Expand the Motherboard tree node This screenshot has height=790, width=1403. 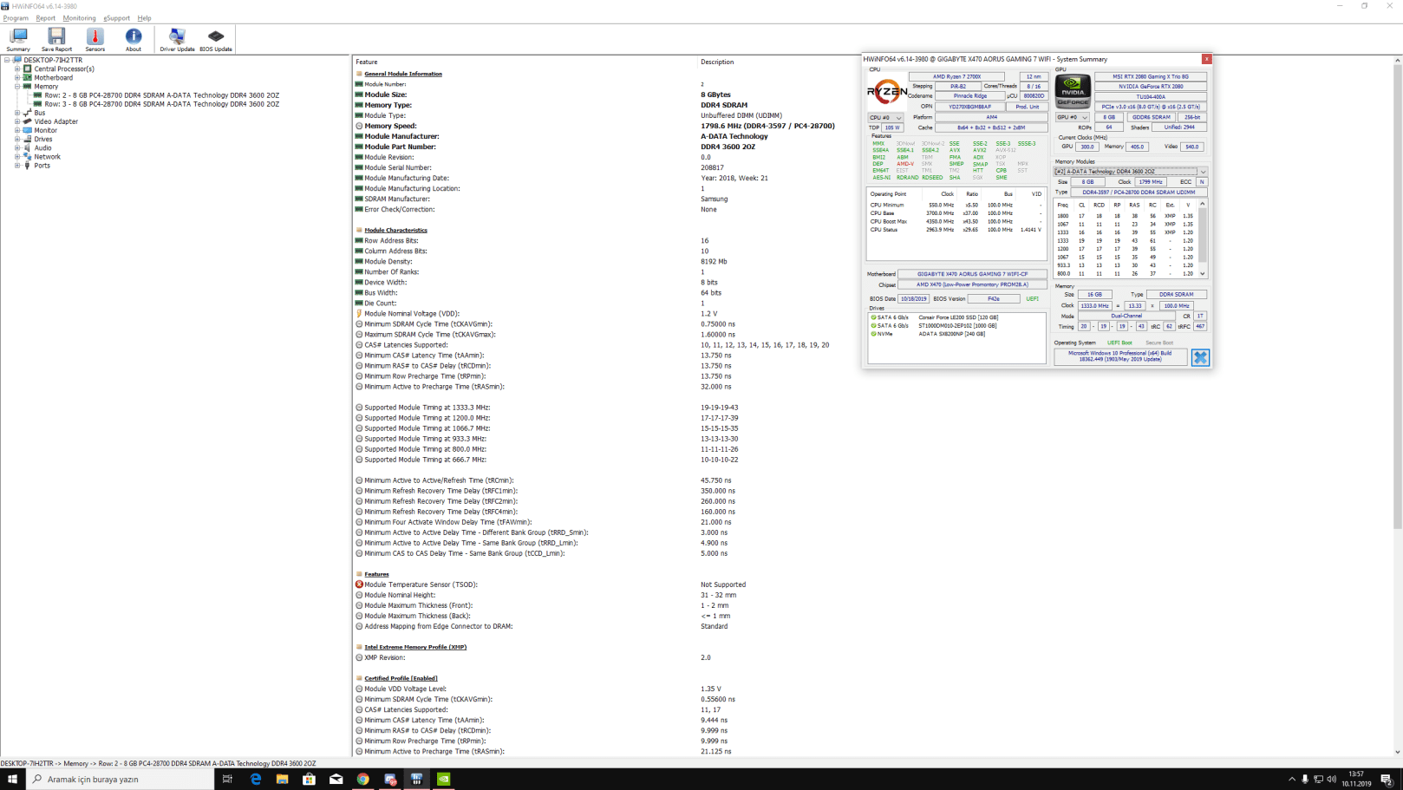tap(17, 77)
